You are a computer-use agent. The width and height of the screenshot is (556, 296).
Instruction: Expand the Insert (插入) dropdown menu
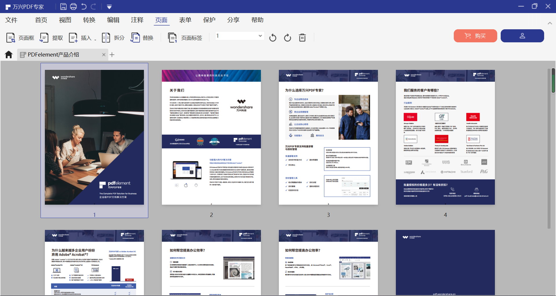(x=95, y=39)
